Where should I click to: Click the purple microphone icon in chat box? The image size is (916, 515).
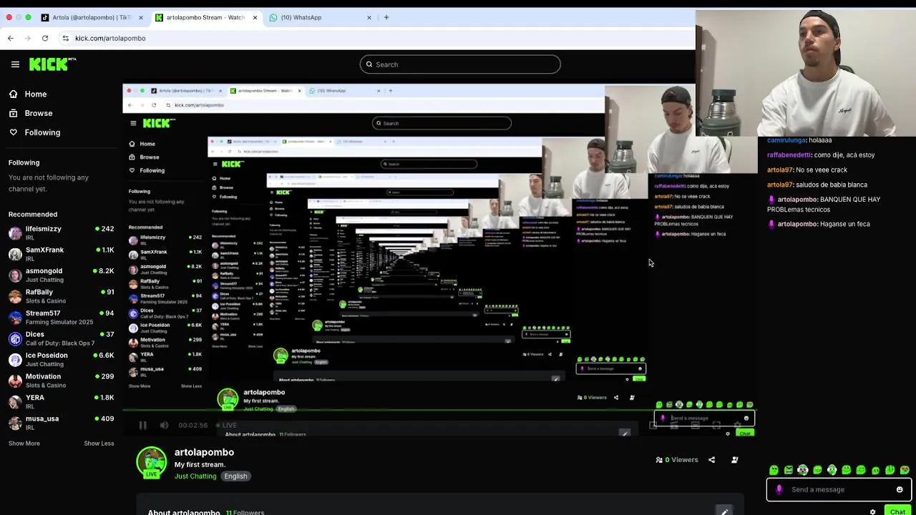click(x=779, y=490)
